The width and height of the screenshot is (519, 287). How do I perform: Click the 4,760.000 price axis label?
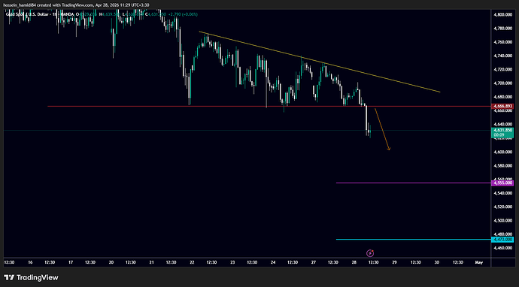(503, 42)
